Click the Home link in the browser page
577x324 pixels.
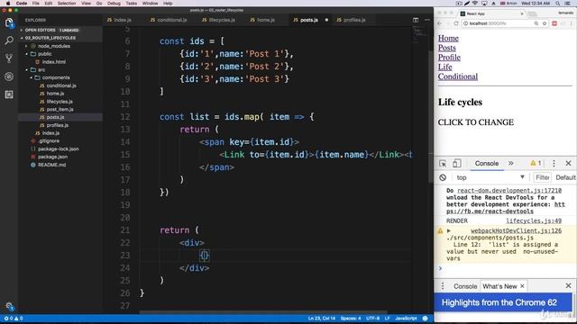point(448,38)
